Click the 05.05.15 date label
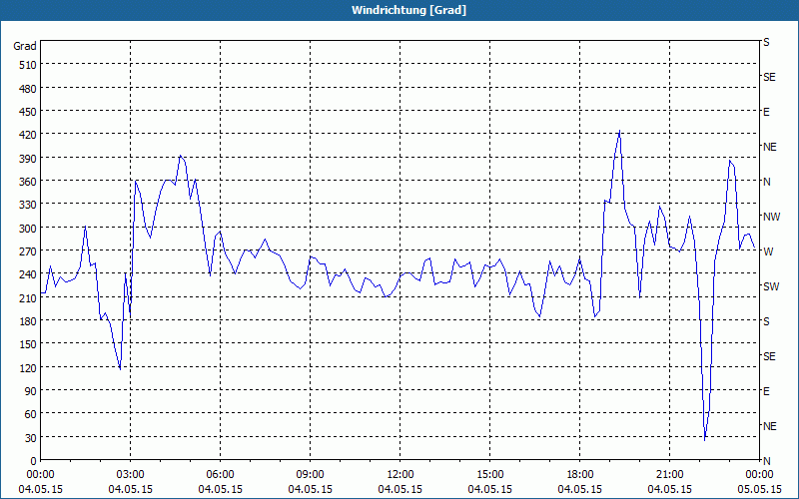The height and width of the screenshot is (499, 799). [x=760, y=489]
